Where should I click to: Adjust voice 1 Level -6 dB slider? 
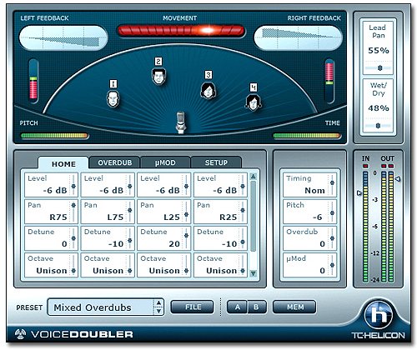pos(73,186)
